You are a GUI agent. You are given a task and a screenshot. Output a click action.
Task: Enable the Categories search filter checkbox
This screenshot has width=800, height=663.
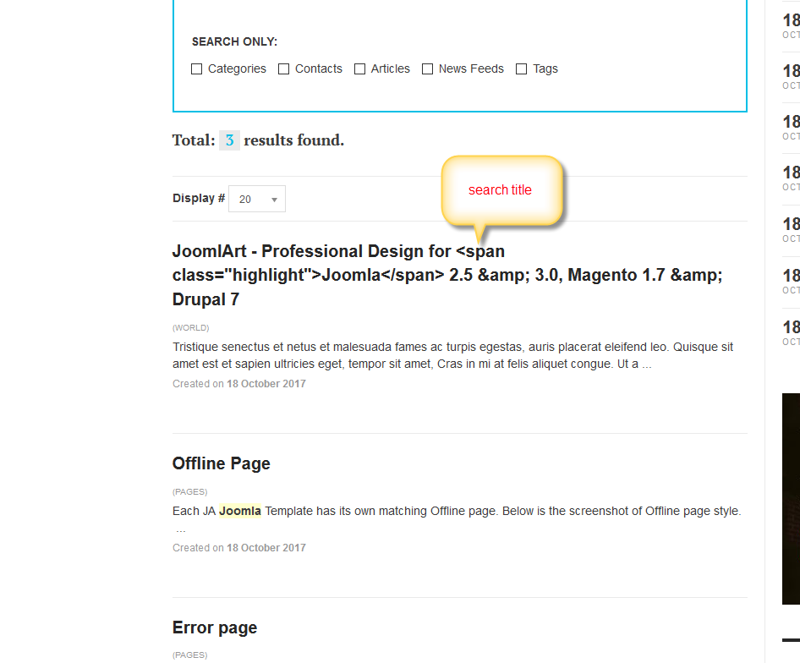coord(197,69)
